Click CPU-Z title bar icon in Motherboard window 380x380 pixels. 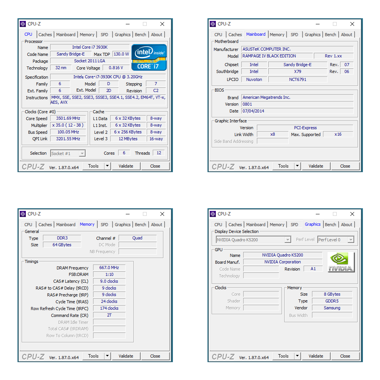[x=213, y=24]
